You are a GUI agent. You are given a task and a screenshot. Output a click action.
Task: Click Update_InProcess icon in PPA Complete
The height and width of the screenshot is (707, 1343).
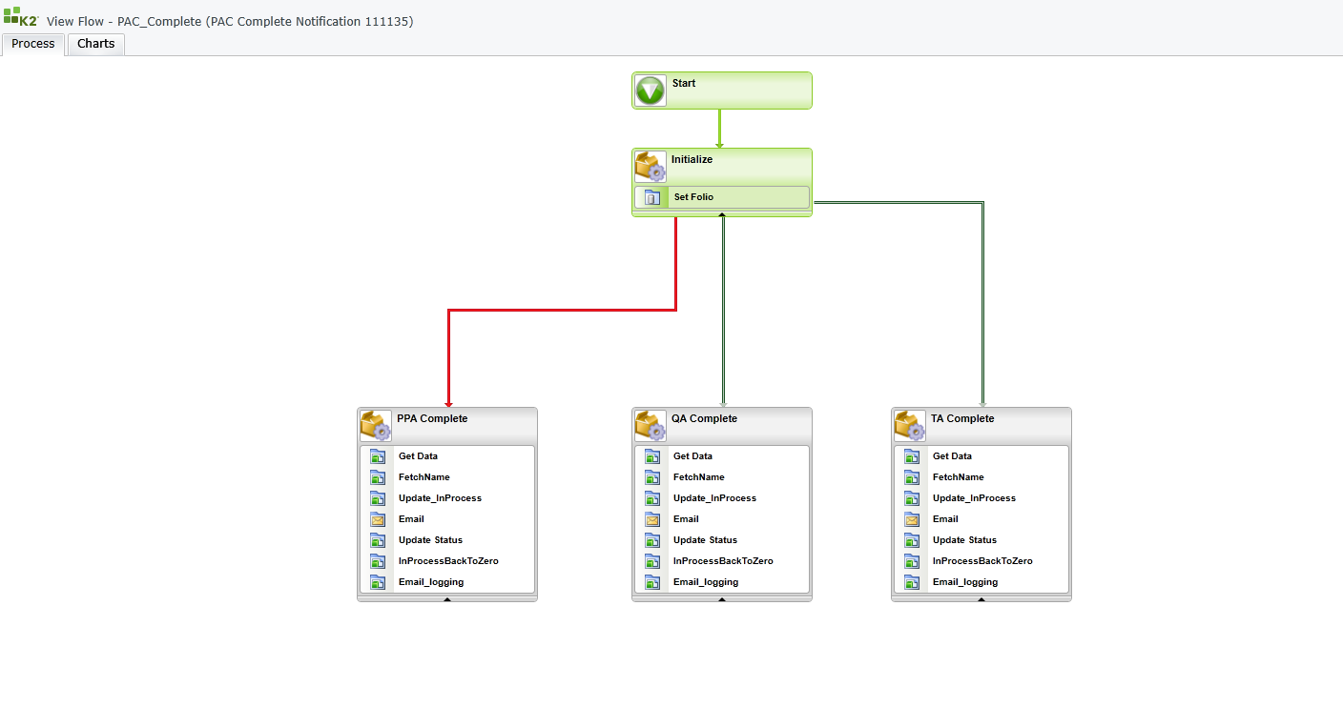(x=378, y=498)
